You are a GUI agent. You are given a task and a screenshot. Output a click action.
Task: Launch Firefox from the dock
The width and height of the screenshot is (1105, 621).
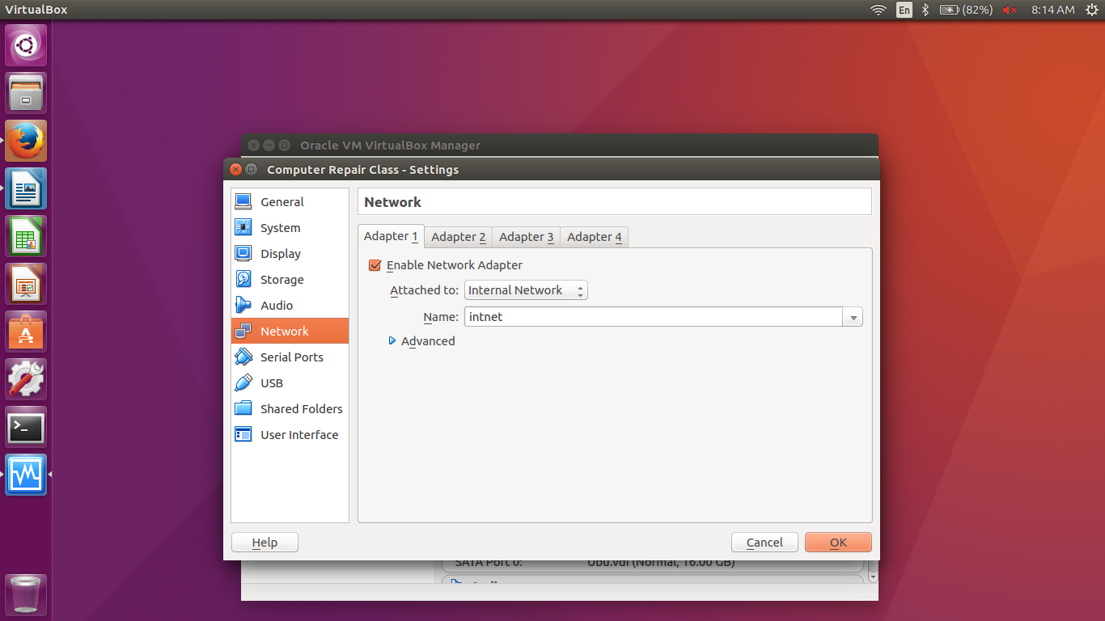click(26, 141)
